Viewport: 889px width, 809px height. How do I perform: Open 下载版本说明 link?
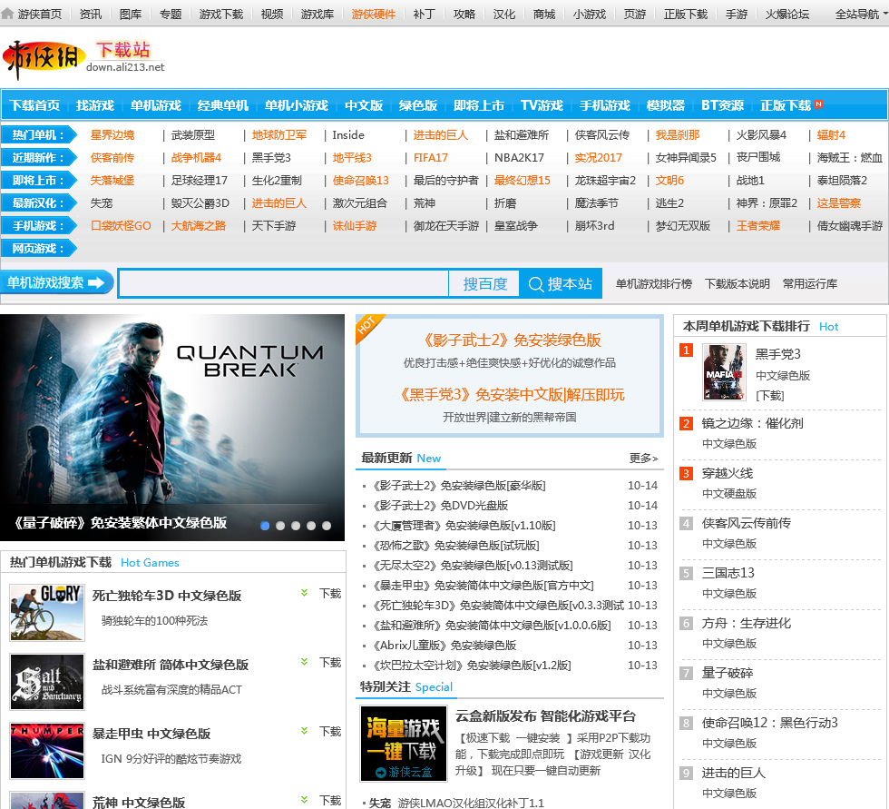pyautogui.click(x=737, y=283)
